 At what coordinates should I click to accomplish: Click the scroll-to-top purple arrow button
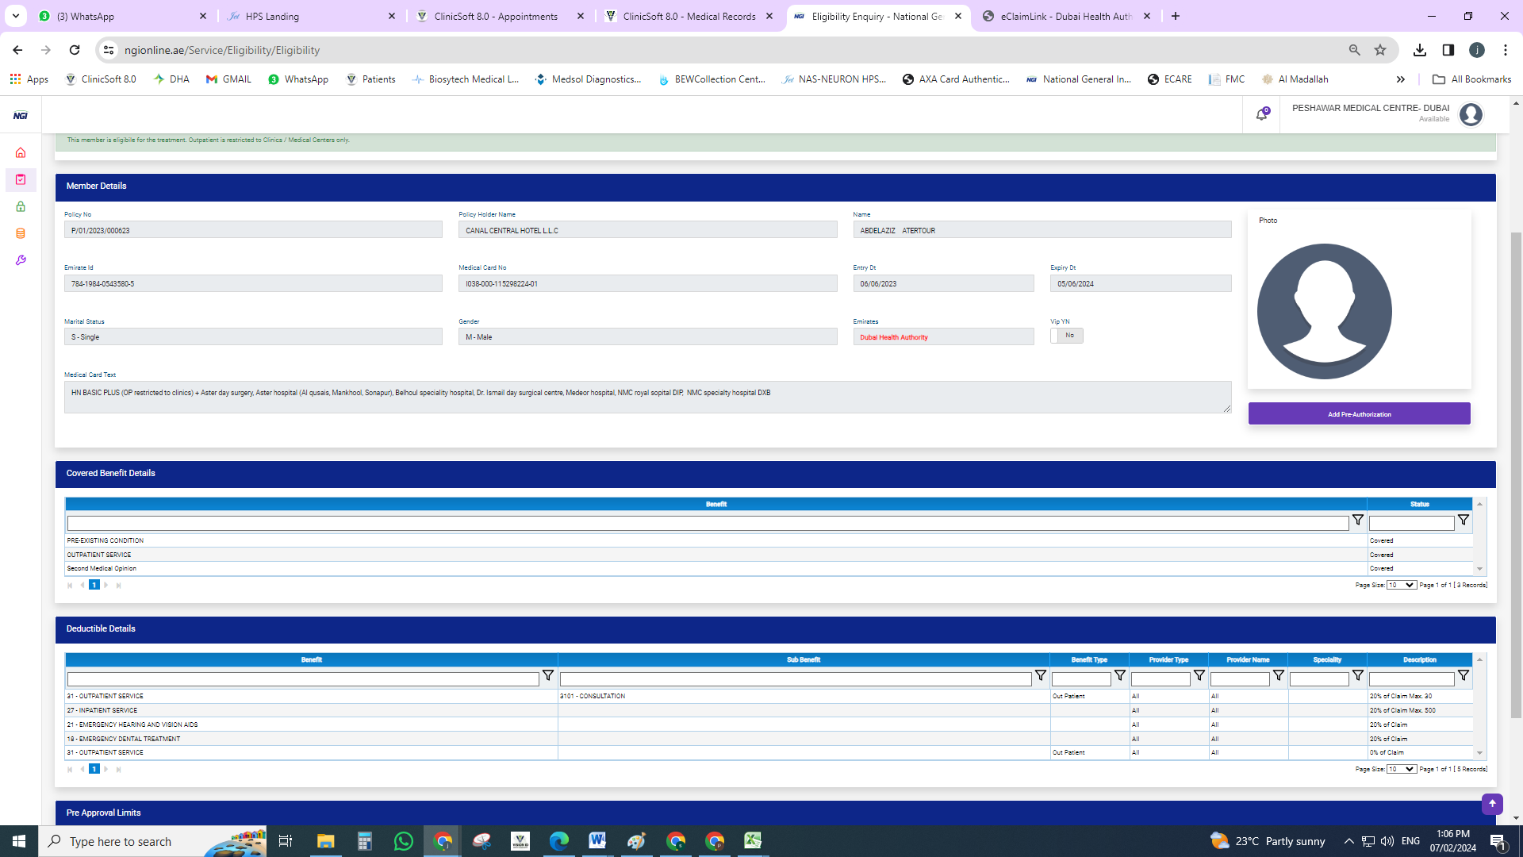point(1492,804)
